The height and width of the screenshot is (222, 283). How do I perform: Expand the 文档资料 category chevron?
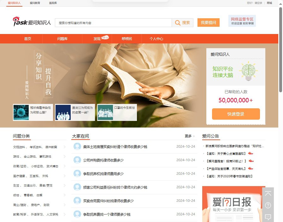65,147
